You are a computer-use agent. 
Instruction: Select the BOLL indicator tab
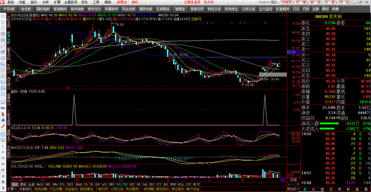181,185
